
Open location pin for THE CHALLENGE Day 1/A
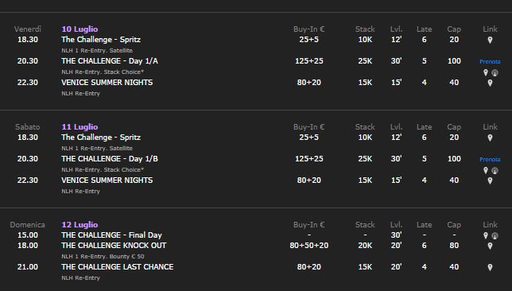[x=486, y=72]
